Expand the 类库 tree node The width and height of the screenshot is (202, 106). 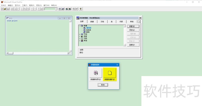80,37
